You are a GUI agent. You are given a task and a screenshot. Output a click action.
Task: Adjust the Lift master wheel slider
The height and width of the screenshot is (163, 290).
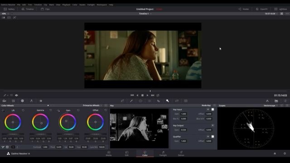(13, 134)
